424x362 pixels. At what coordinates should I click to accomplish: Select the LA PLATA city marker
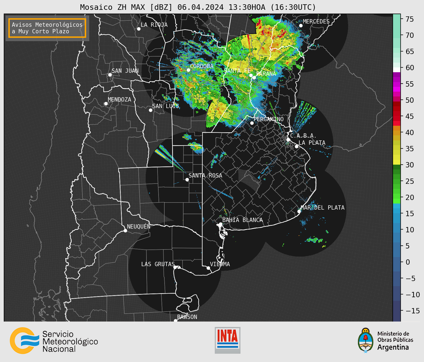297,147
